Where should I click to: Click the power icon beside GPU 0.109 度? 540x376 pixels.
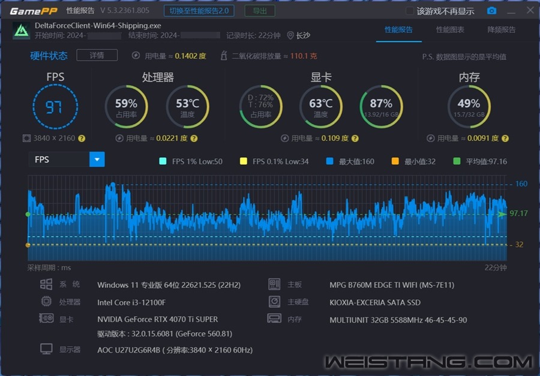click(284, 139)
